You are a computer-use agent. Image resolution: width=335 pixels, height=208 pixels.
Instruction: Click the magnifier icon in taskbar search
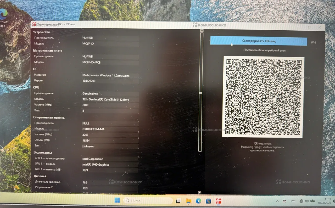(x=127, y=200)
